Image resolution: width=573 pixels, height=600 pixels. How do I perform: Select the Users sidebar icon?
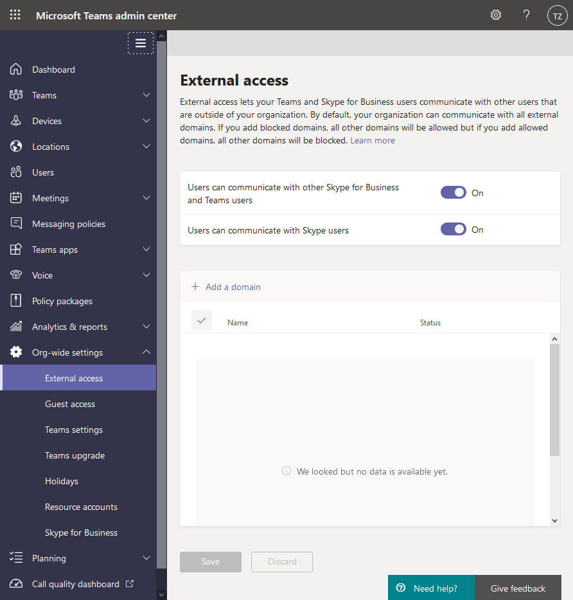pos(15,172)
